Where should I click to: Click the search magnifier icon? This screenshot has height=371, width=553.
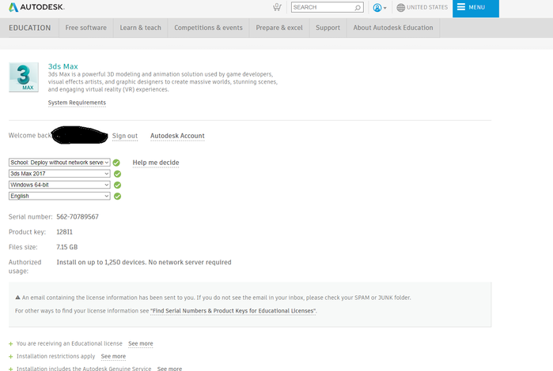click(358, 7)
